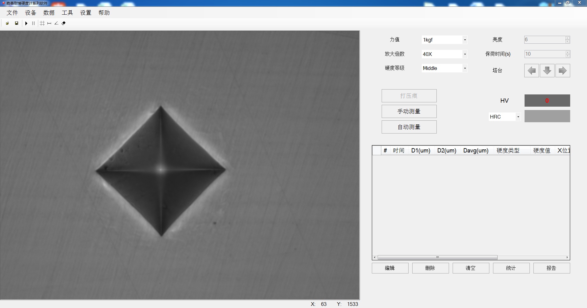Open the 硬度等级 dropdown showing Middle
The image size is (587, 308).
tap(465, 68)
